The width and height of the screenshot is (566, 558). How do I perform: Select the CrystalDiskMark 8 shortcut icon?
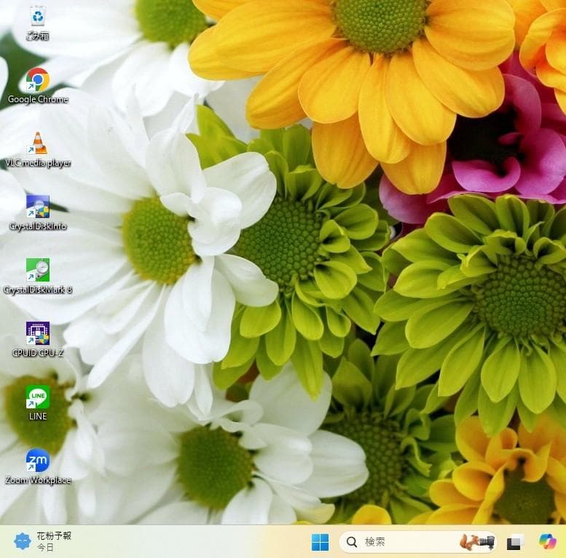pyautogui.click(x=37, y=271)
